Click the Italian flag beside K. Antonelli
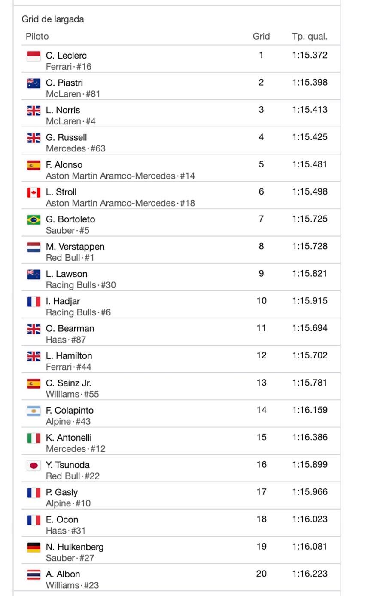The height and width of the screenshot is (596, 365). (33, 438)
